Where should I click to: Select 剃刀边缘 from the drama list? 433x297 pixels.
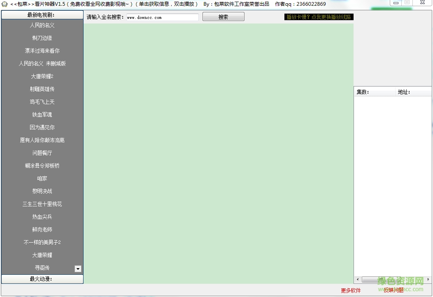click(42, 38)
